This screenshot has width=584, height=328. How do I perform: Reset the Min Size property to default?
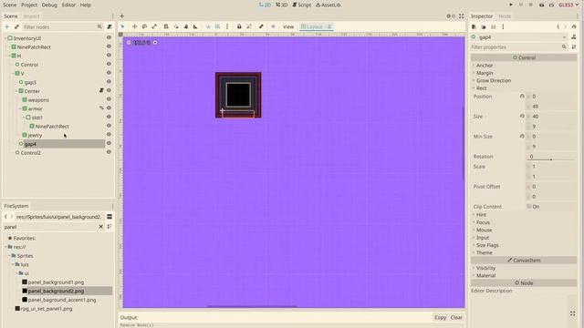click(522, 137)
